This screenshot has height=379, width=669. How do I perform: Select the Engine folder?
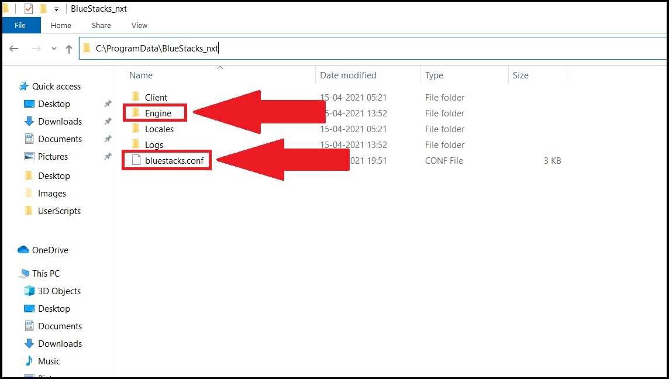[x=158, y=113]
